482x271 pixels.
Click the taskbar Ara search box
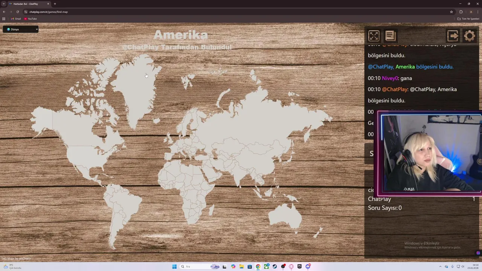(x=200, y=266)
